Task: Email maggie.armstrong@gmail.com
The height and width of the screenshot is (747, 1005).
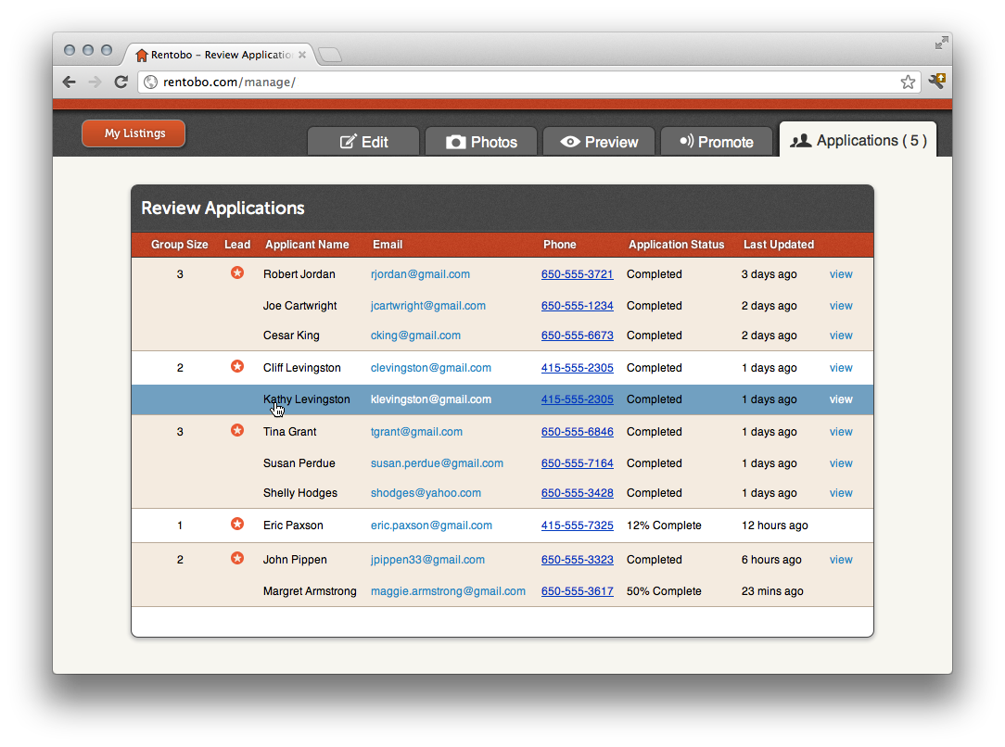Action: [448, 591]
